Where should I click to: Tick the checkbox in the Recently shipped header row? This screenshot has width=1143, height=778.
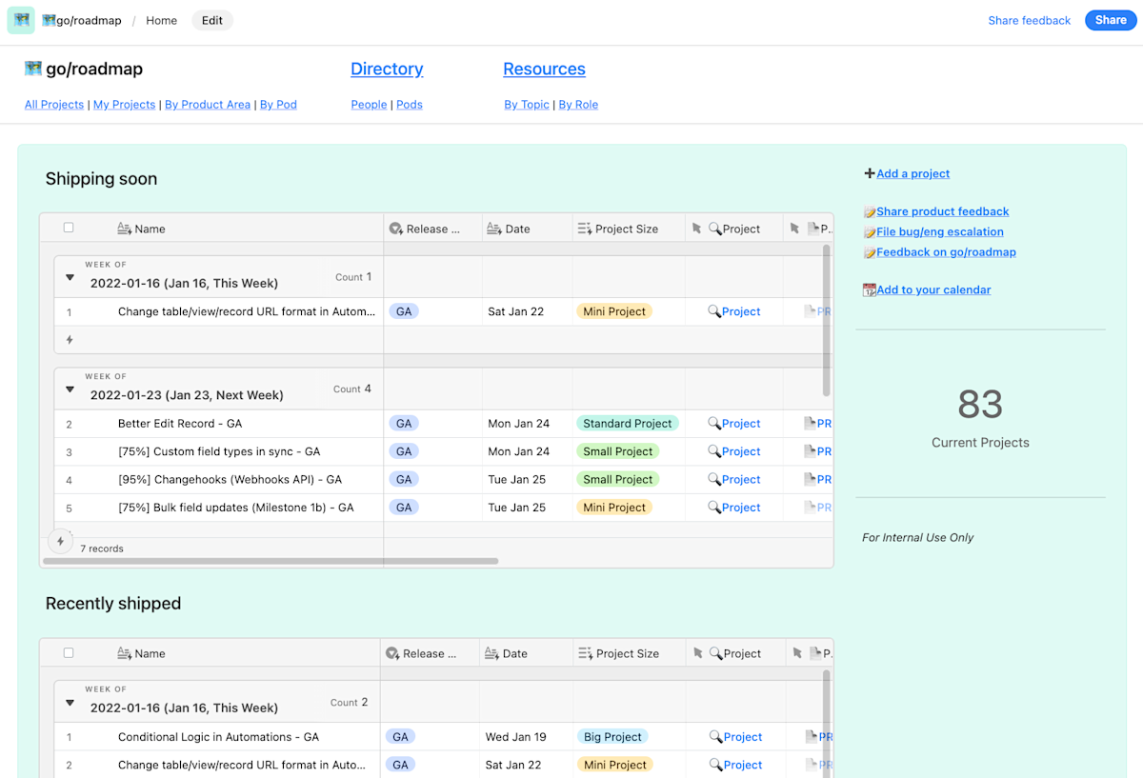pos(66,652)
